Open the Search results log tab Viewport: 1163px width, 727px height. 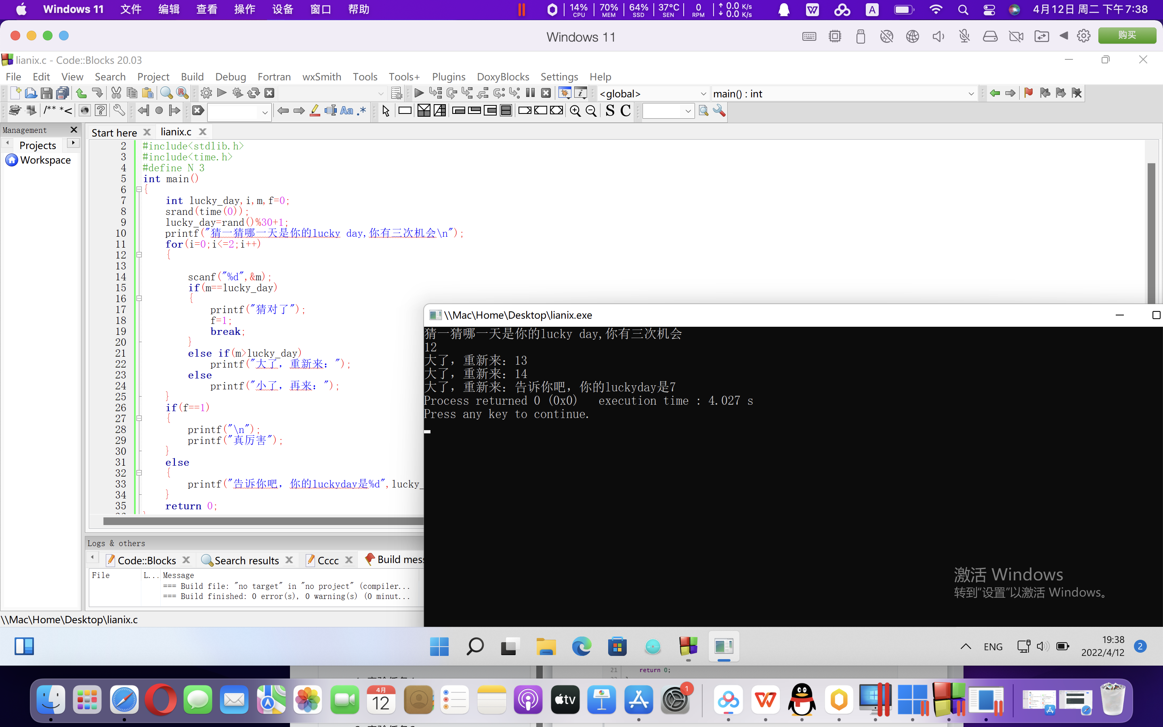[246, 560]
